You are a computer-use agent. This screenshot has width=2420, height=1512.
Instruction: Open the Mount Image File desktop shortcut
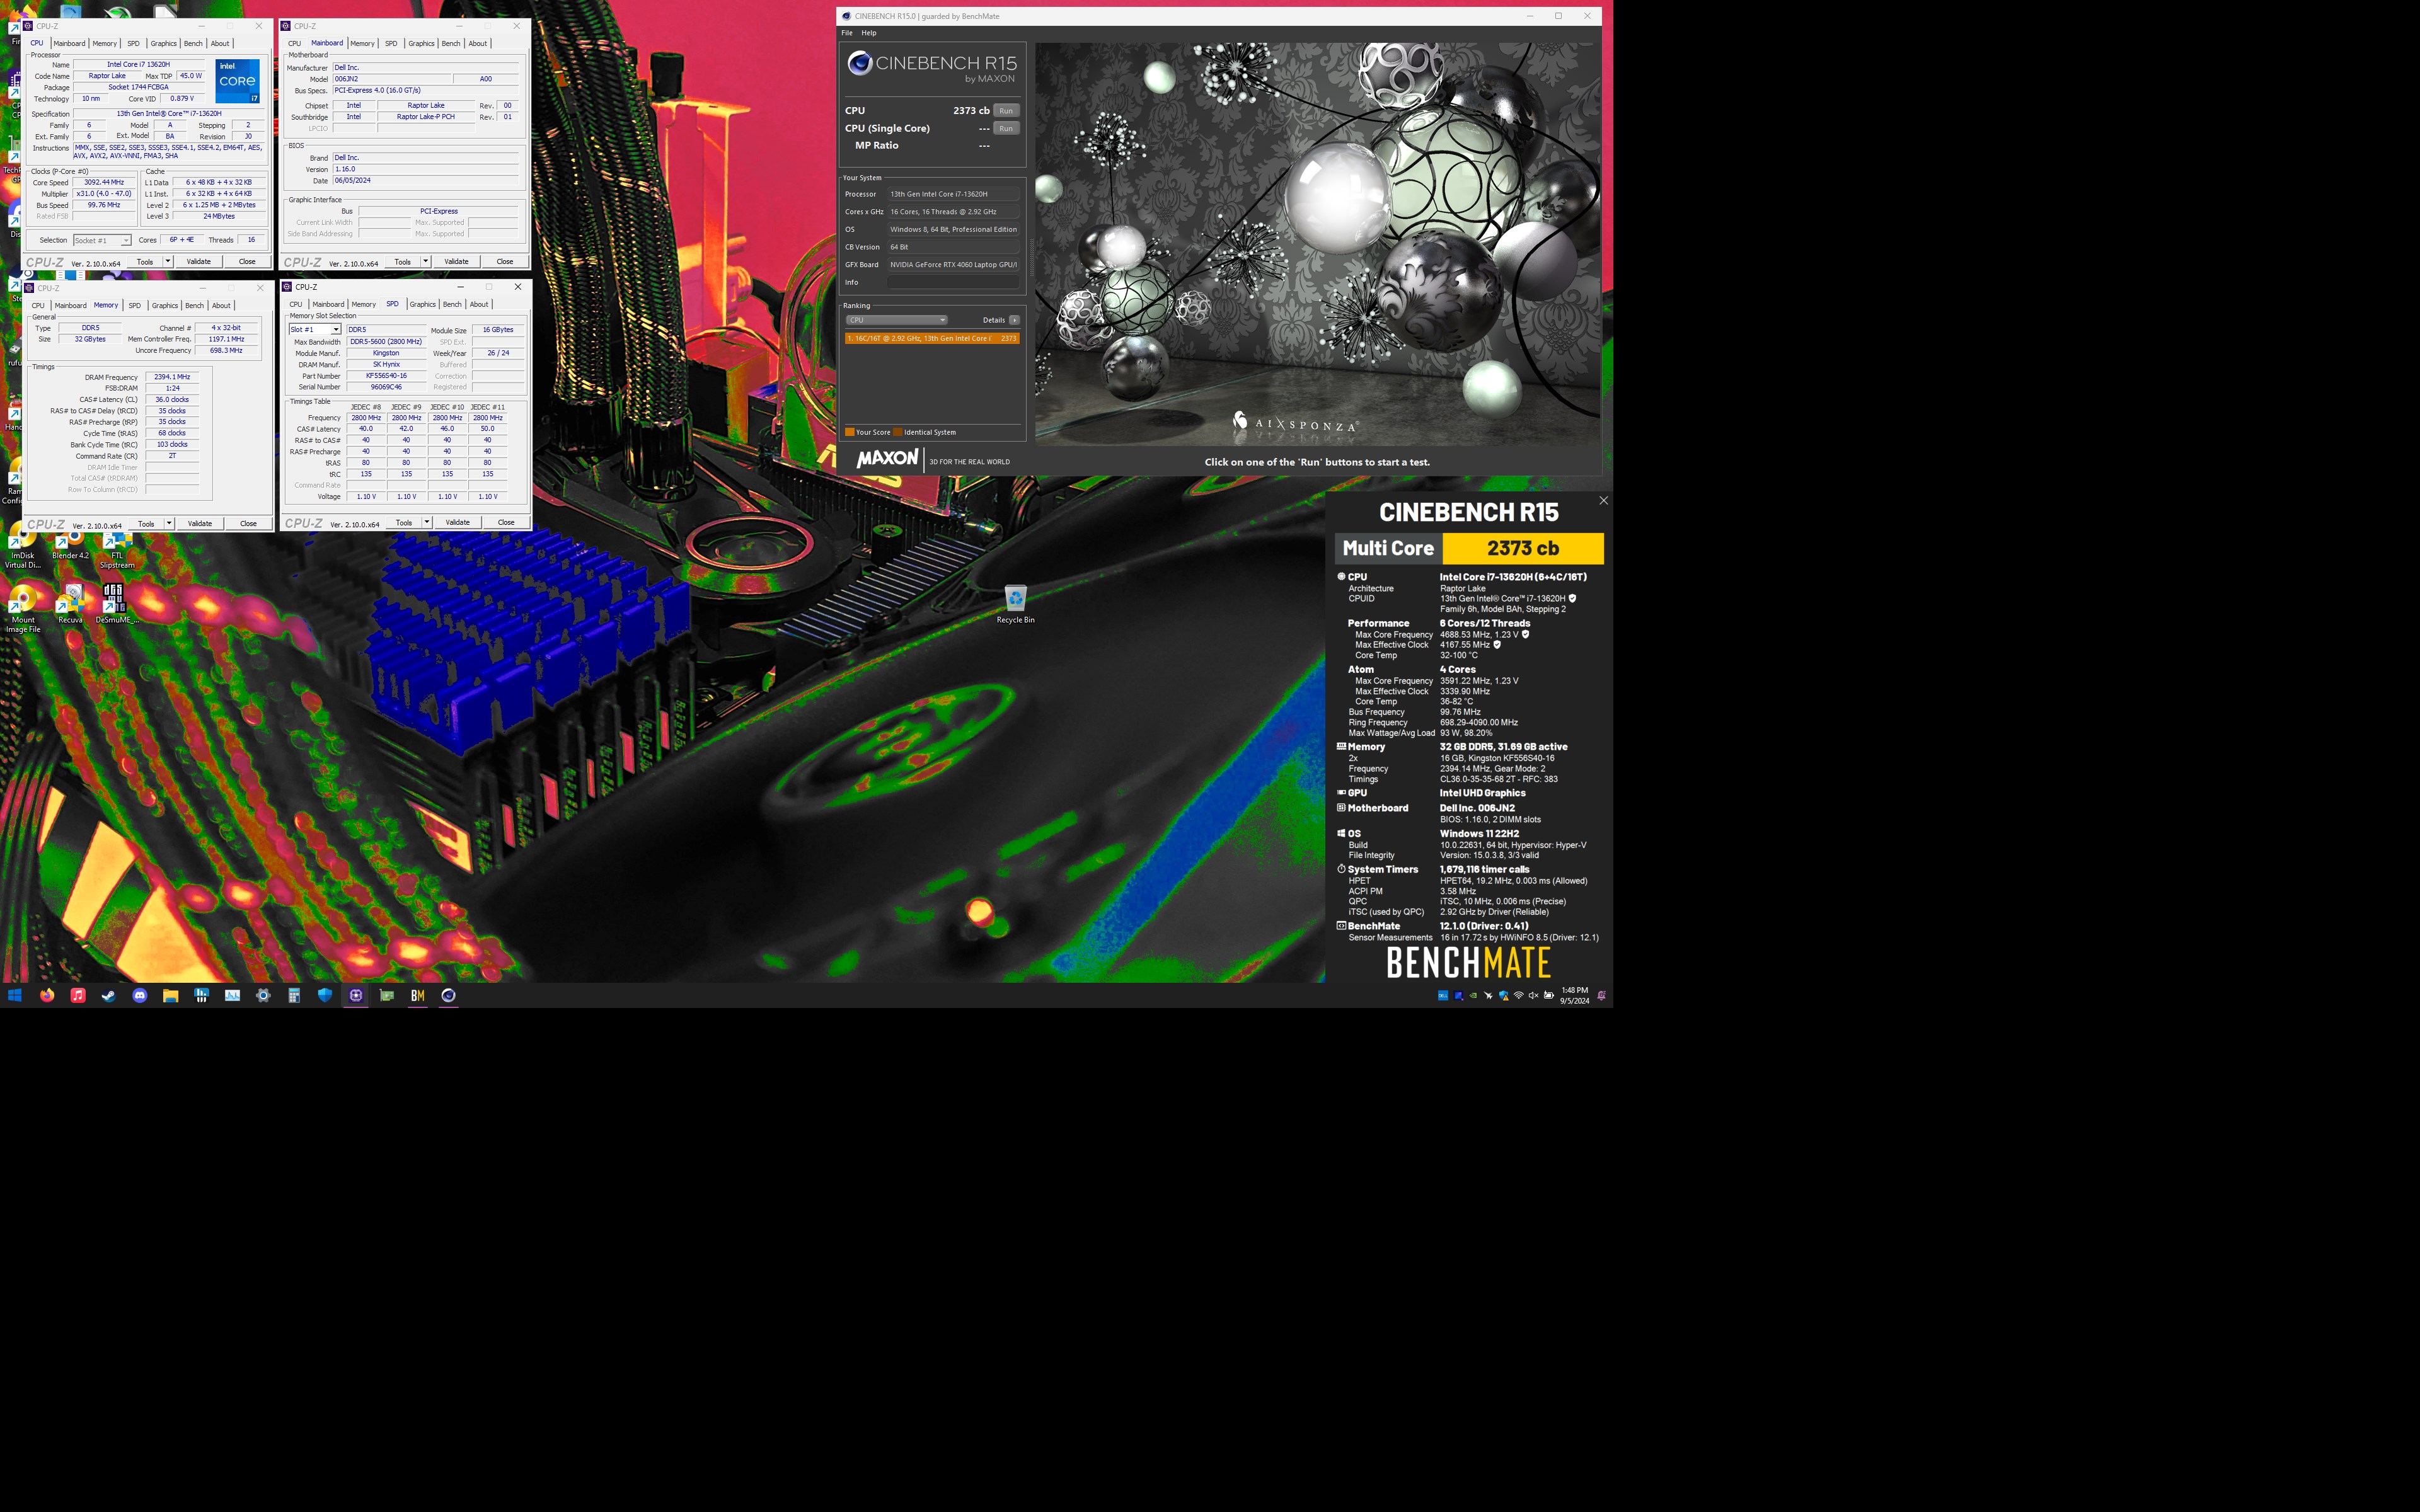[22, 610]
